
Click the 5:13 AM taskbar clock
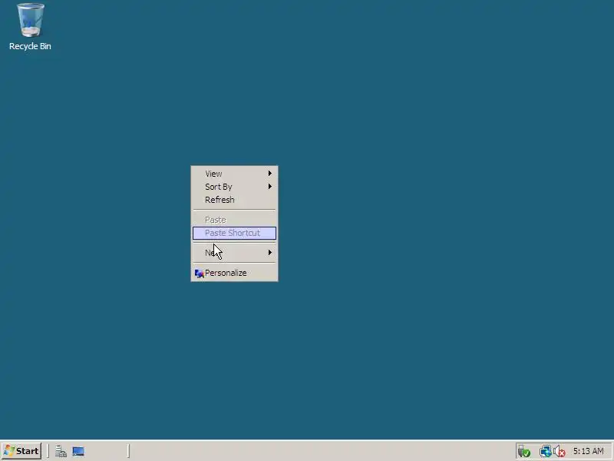(x=589, y=451)
